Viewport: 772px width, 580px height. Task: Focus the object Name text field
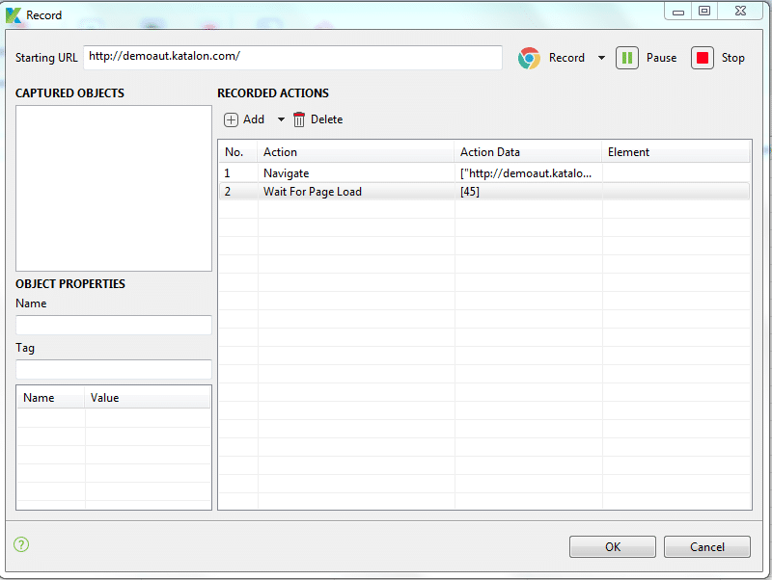tap(114, 325)
